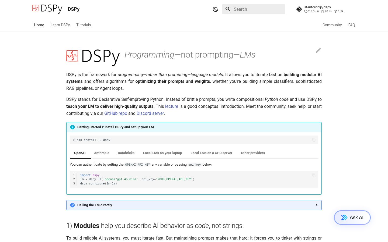Select the OpenAI provider tab
This screenshot has width=388, height=242.
pos(80,153)
